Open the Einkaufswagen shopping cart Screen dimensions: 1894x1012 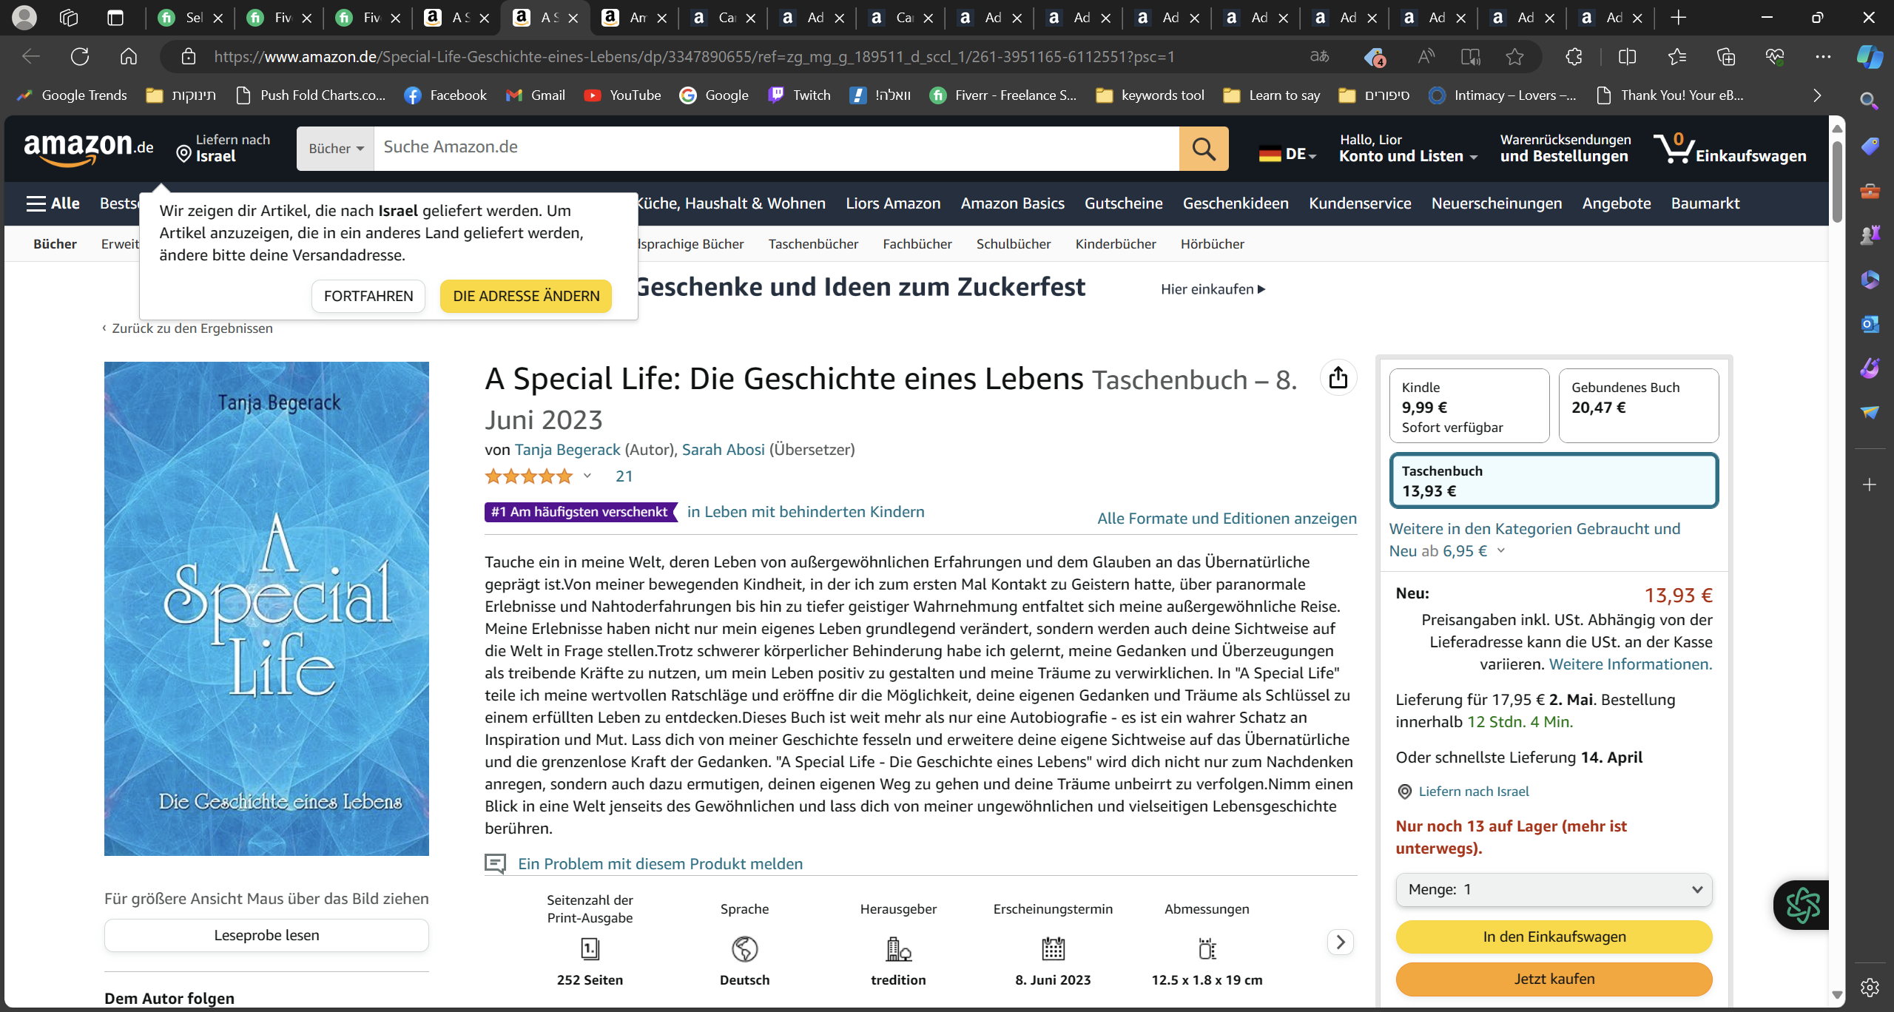1730,148
